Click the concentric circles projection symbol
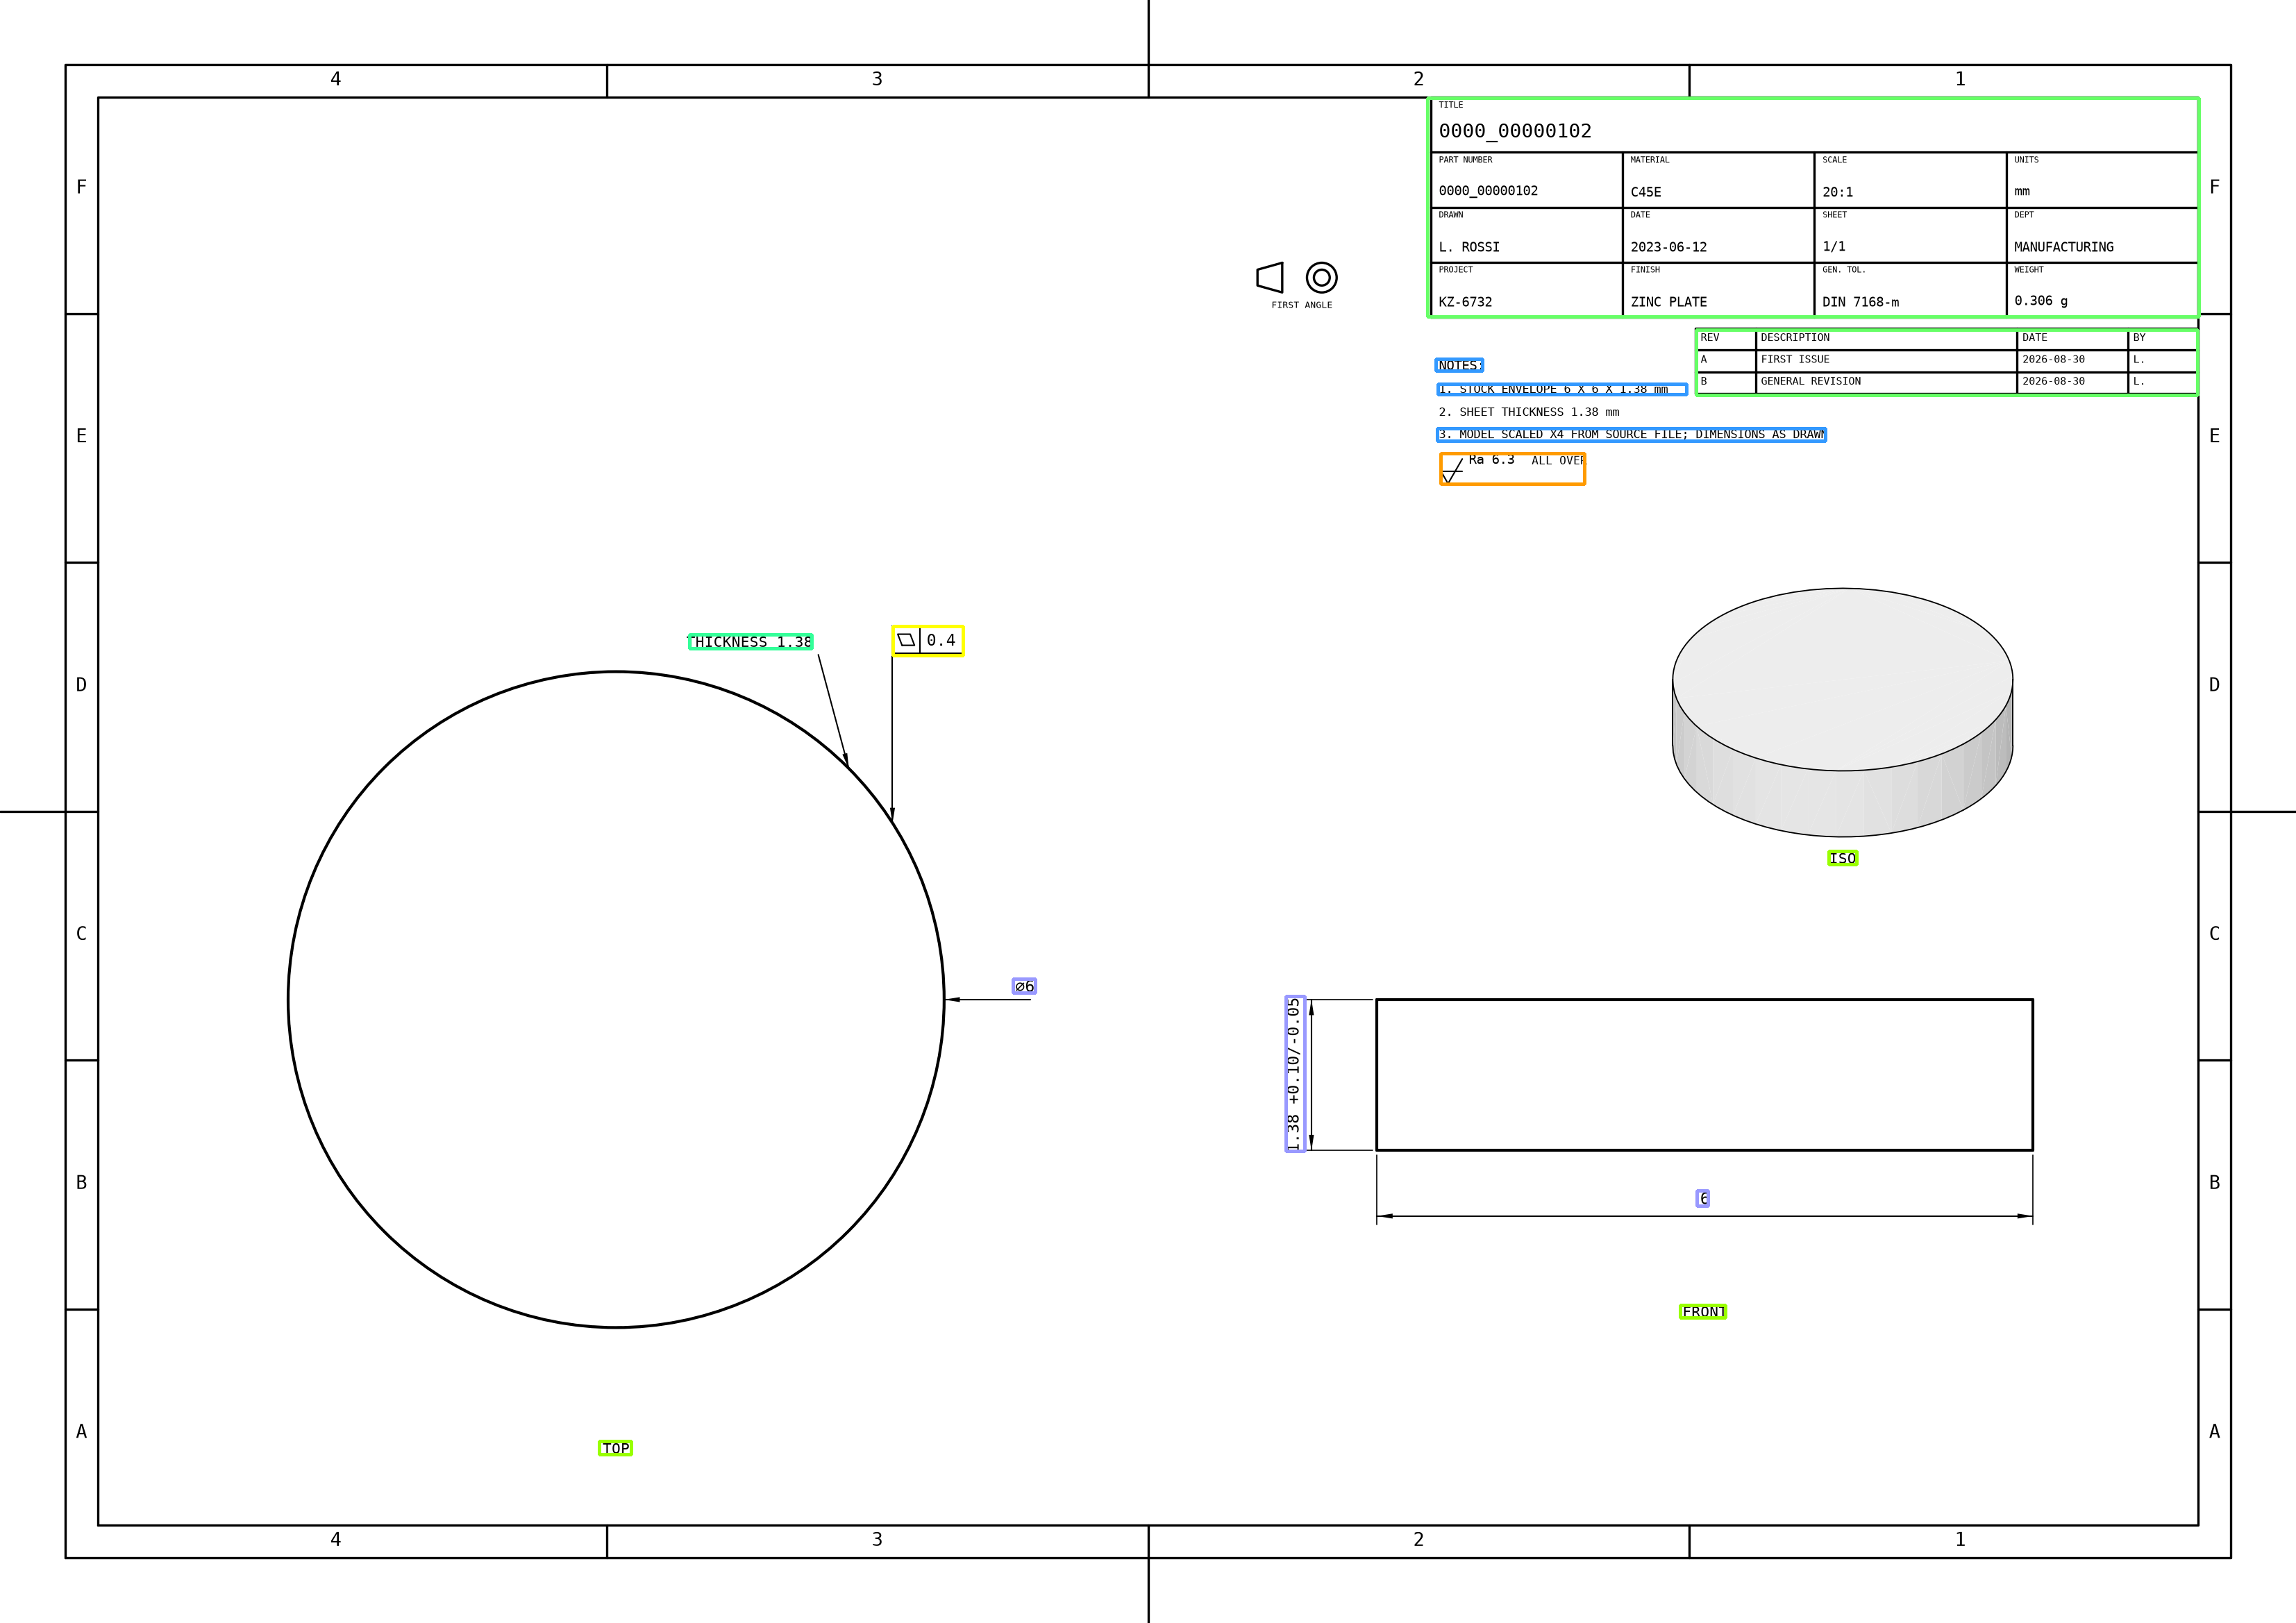This screenshot has height=1623, width=2296. click(x=1322, y=277)
